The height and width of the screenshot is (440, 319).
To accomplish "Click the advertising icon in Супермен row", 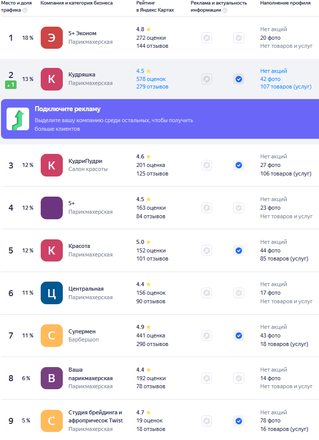I will 206,335.
